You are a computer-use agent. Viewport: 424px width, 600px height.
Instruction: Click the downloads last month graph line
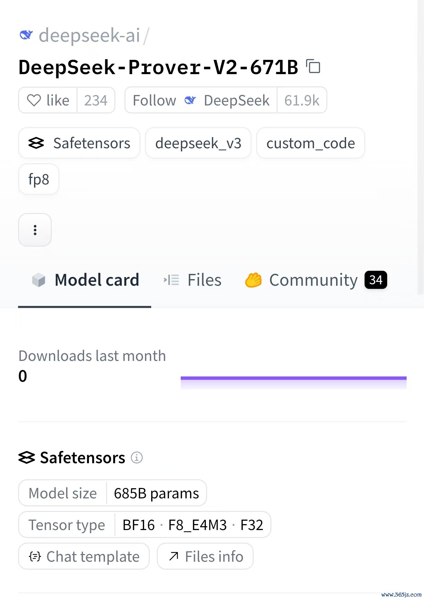(293, 378)
